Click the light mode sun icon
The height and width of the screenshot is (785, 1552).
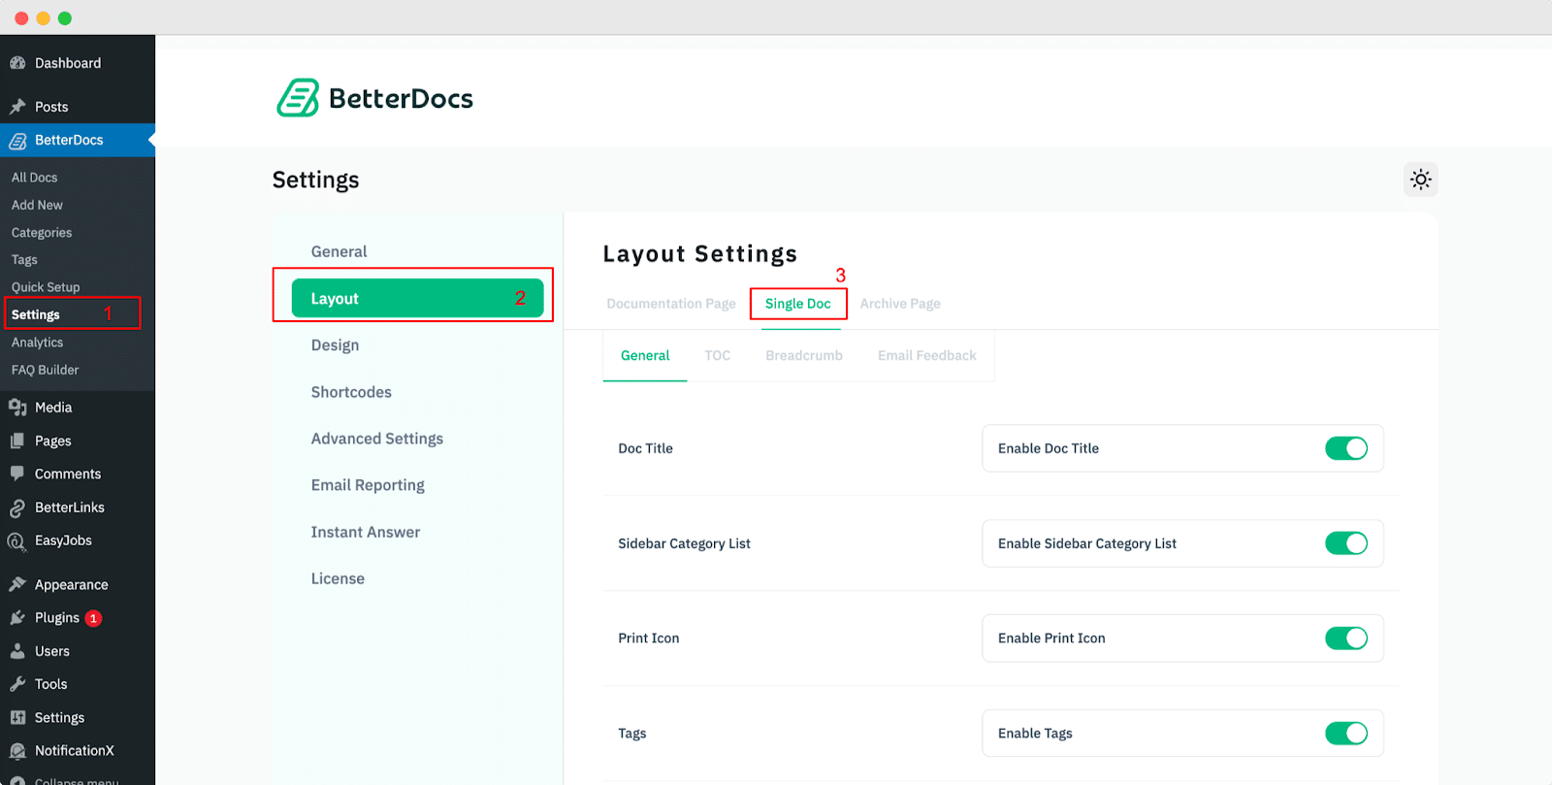1420,180
